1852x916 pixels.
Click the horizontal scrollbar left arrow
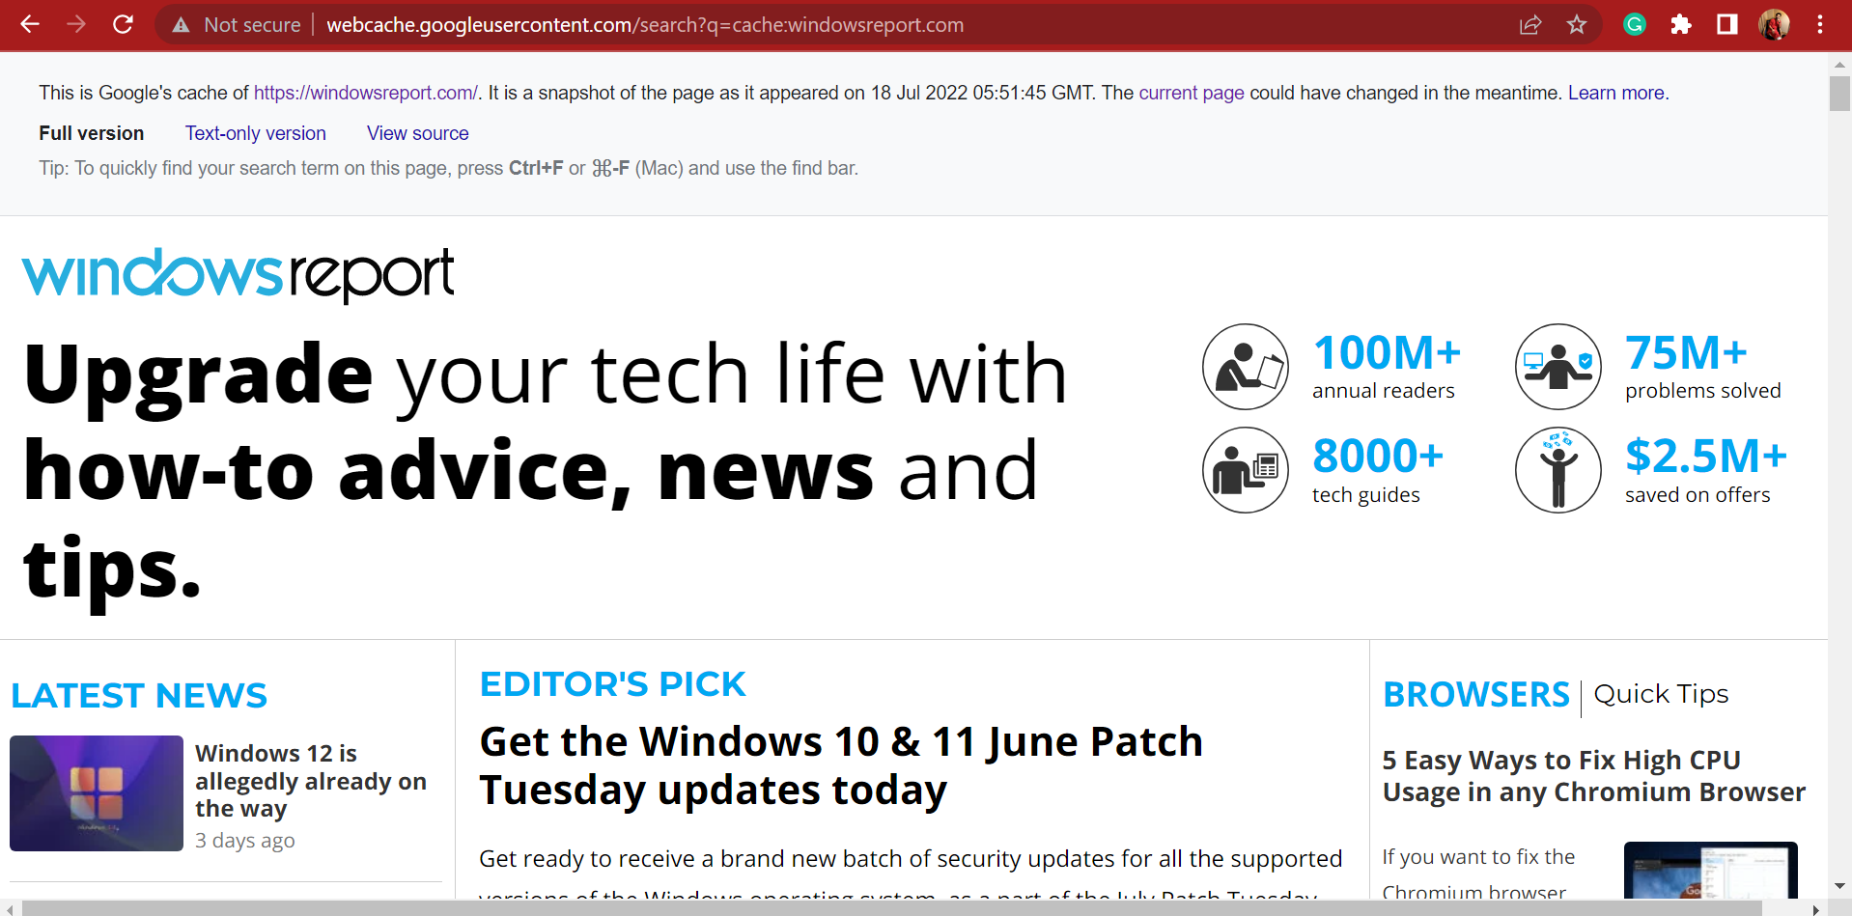tap(10, 908)
